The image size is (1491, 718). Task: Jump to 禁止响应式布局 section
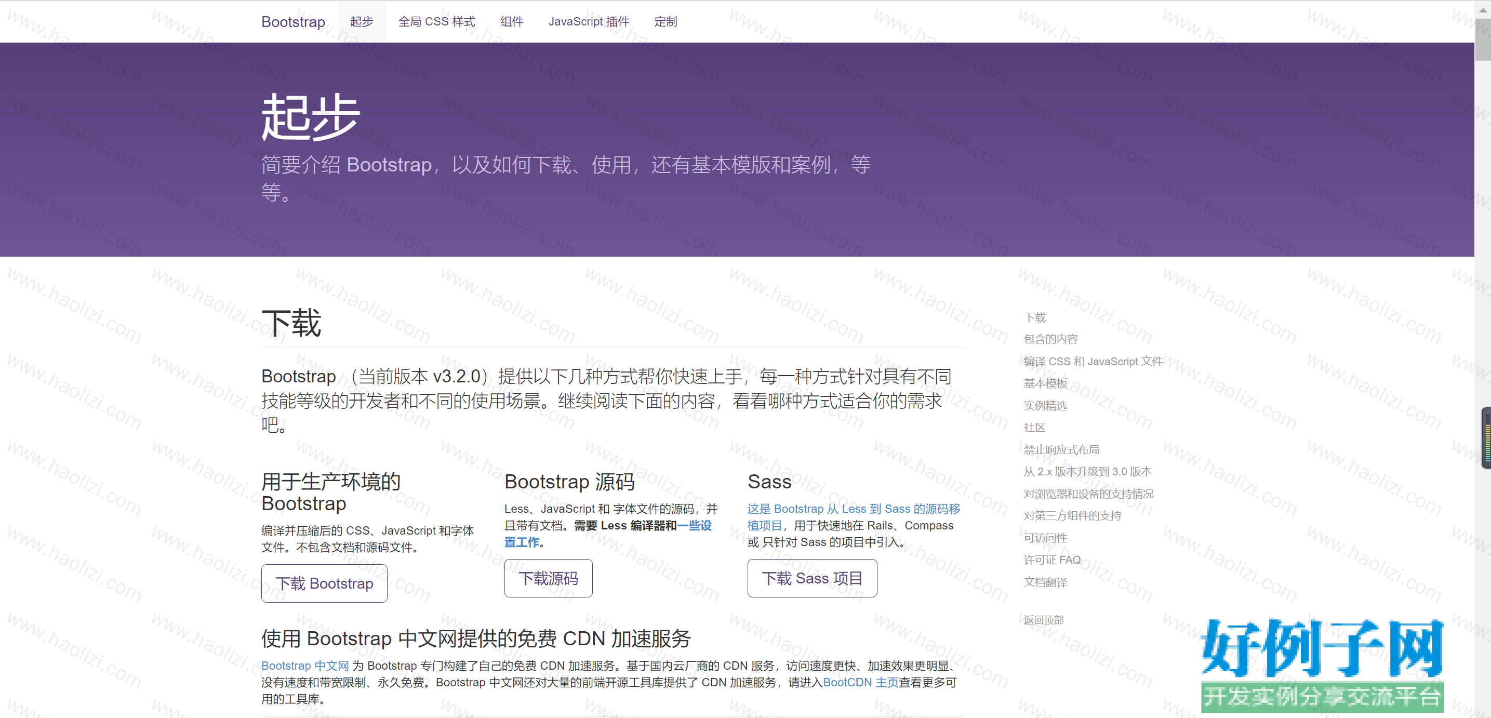point(1061,449)
